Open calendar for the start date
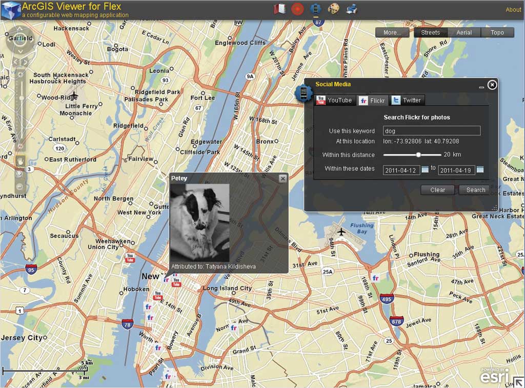525x388 pixels. pos(425,169)
